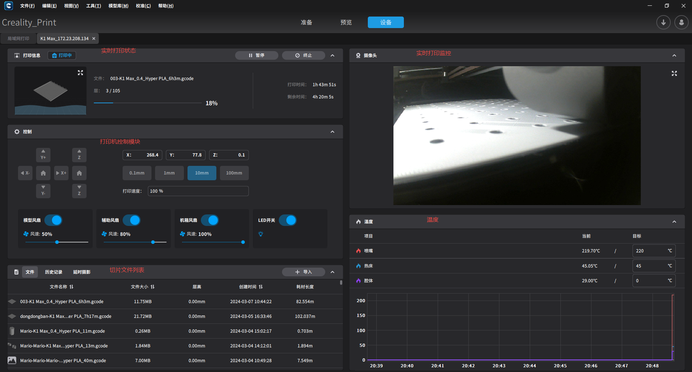This screenshot has height=372, width=692.
Task: Sort files by 文件名称
Action: [71, 287]
